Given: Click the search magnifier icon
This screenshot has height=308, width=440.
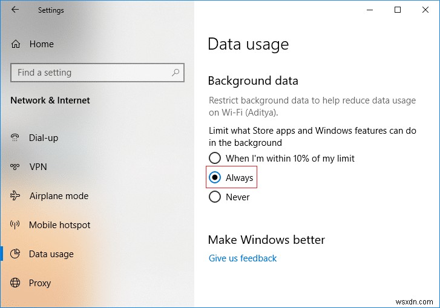Looking at the screenshot, I should 176,73.
